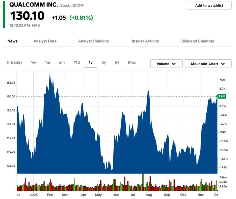The height and width of the screenshot is (199, 236).
Task: Click the 5.00m volume axis label
Action: (223, 182)
